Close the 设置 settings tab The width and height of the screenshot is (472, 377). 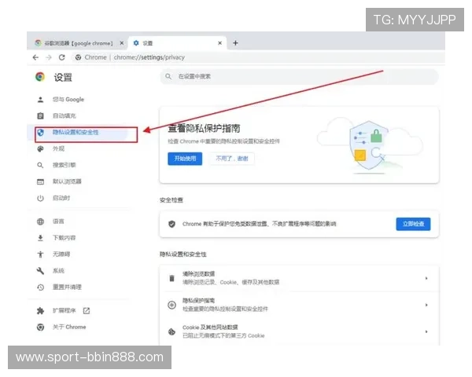pyautogui.click(x=220, y=43)
